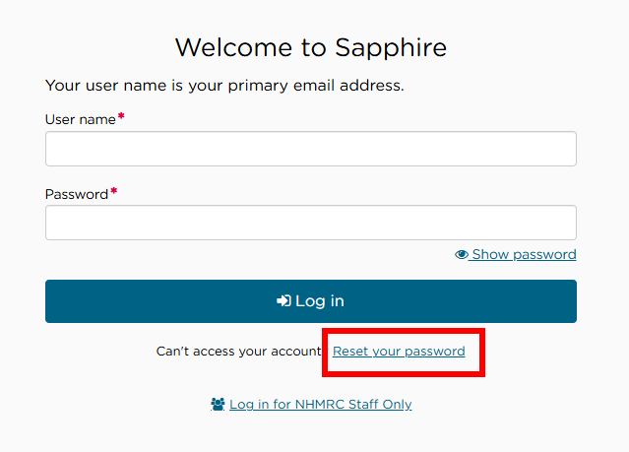Click the Password field label

[76, 195]
